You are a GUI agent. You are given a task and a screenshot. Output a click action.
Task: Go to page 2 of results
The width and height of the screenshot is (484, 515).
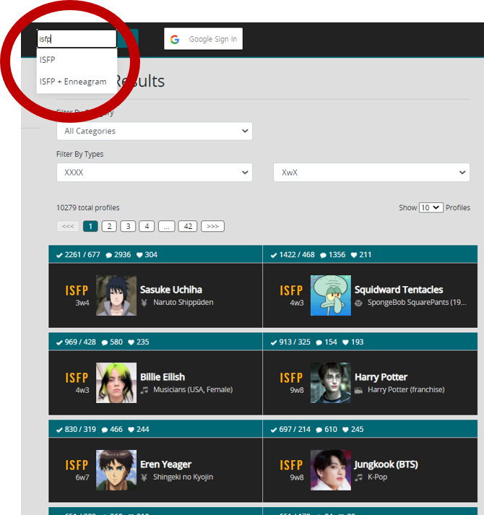tap(109, 226)
